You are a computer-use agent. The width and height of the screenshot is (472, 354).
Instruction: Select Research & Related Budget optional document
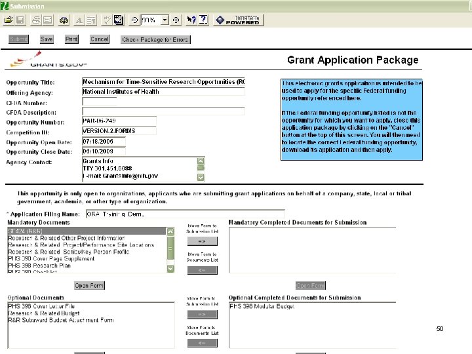tap(44, 313)
